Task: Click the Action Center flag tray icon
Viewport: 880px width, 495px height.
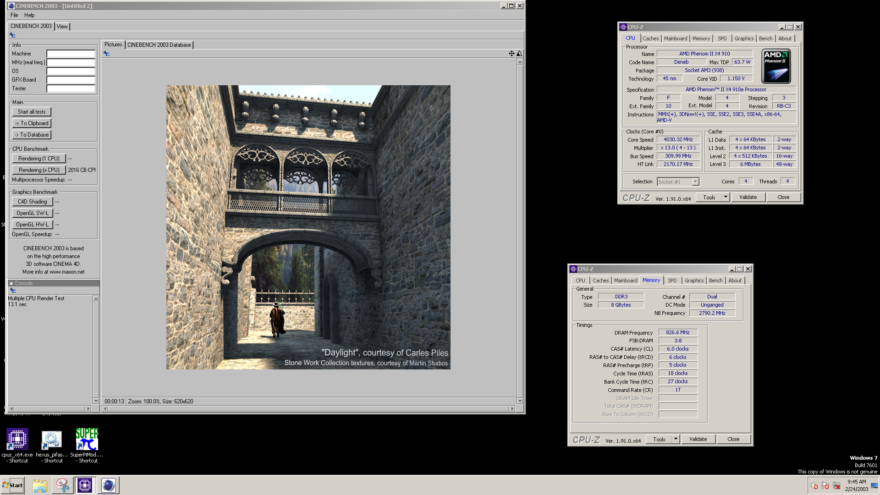Action: (825, 486)
